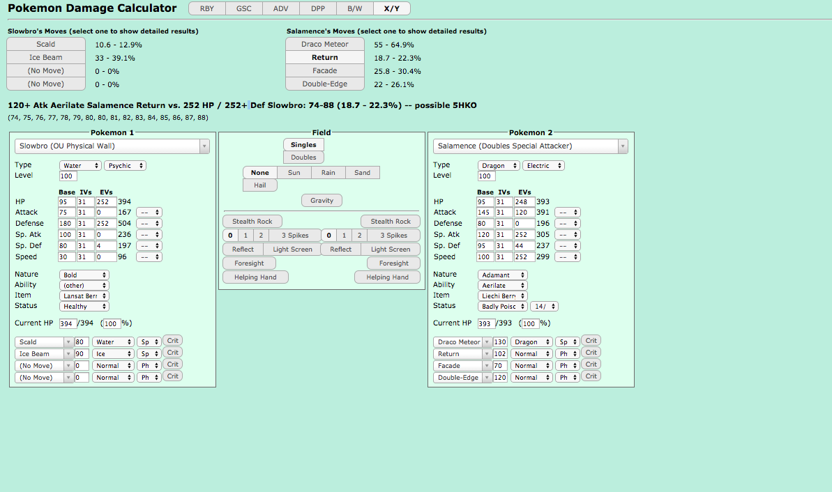
Task: Change Ice Beam's move type dropdown
Action: point(112,353)
